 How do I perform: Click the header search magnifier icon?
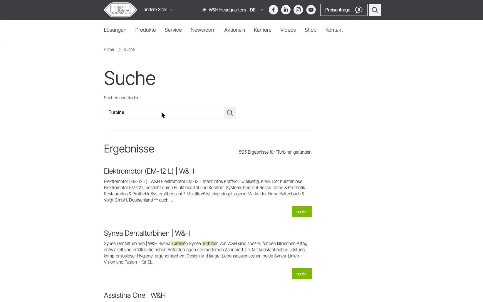(x=375, y=10)
